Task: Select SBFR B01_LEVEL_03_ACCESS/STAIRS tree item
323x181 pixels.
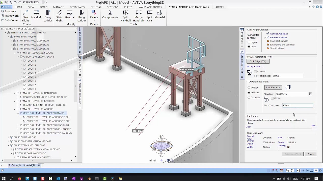Action: pos(44,113)
